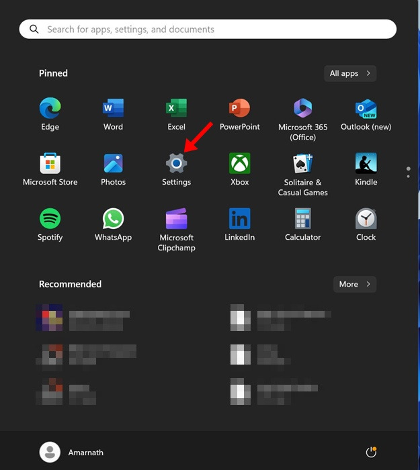Open the Excel pinned app
This screenshot has width=420, height=470.
click(x=176, y=114)
